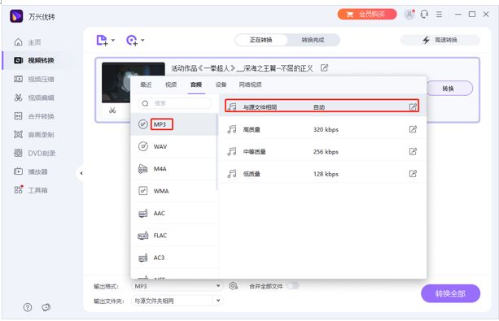Open the 输出文件夹 dropdown

click(177, 301)
